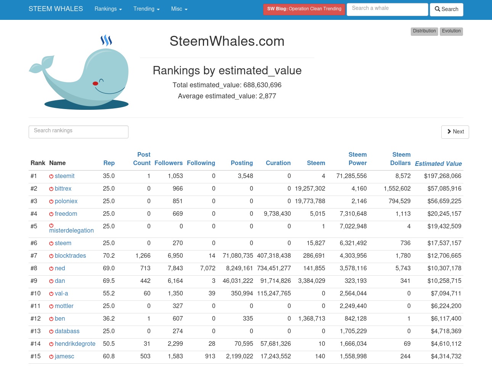Click the power icon next to ned
This screenshot has height=366, width=492.
coord(51,269)
